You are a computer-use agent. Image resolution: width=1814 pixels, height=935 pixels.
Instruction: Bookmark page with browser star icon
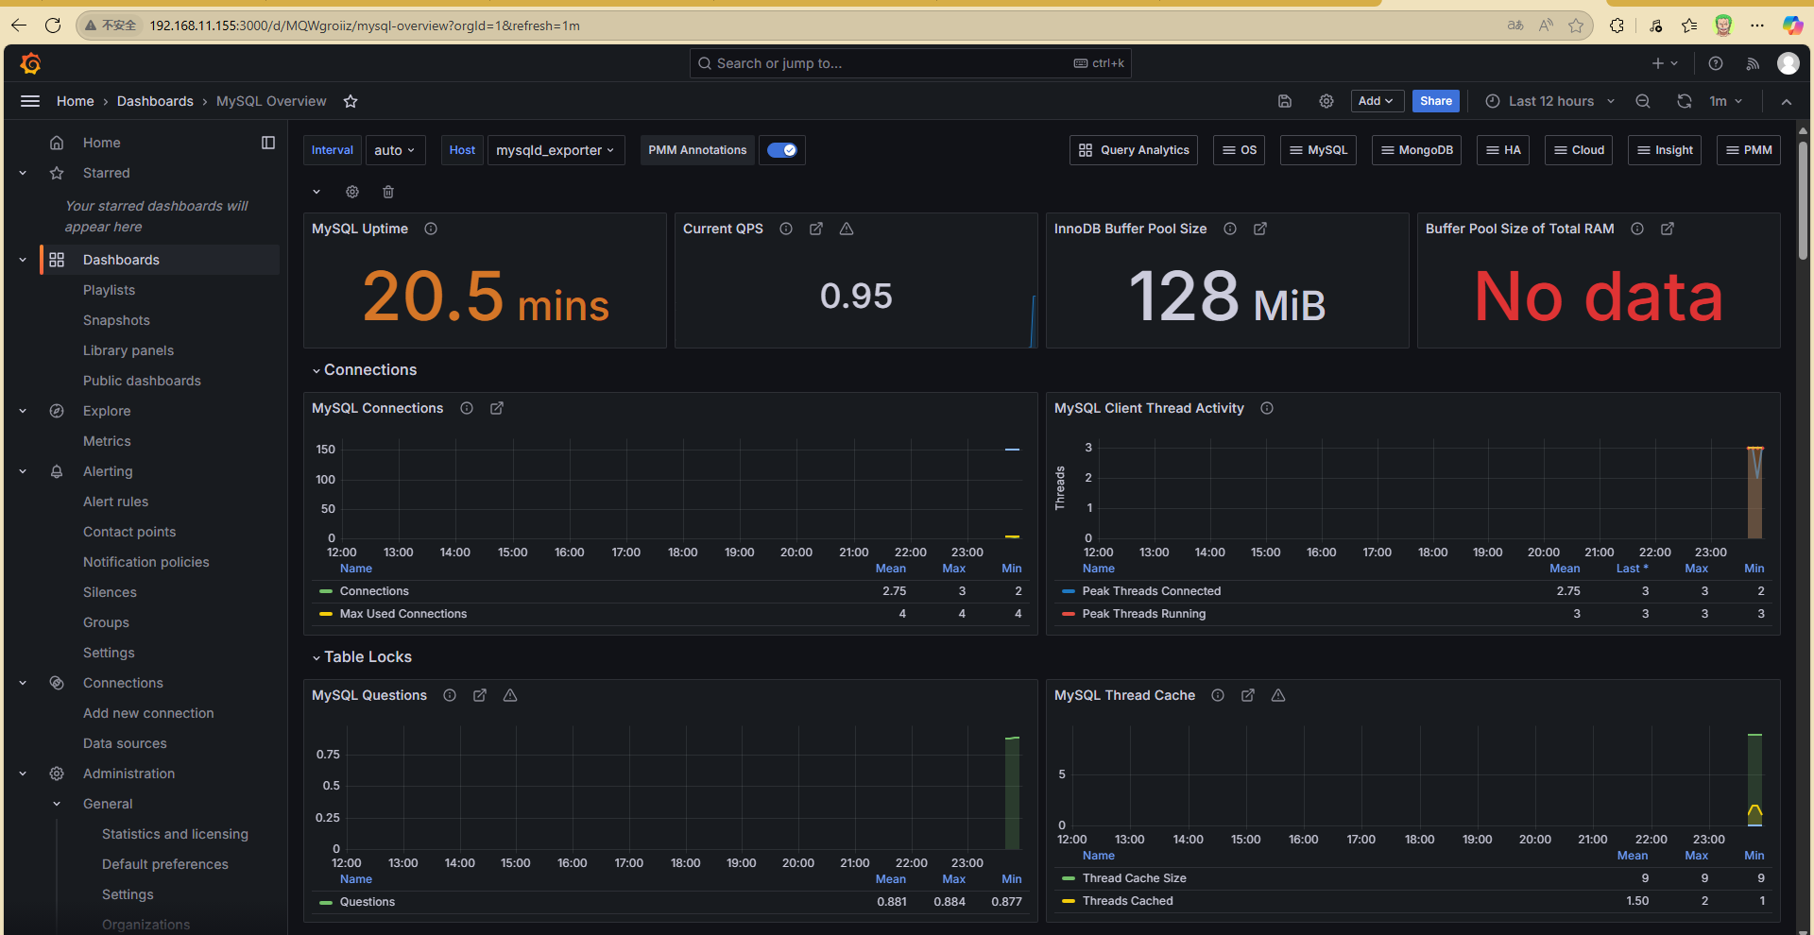(1576, 25)
